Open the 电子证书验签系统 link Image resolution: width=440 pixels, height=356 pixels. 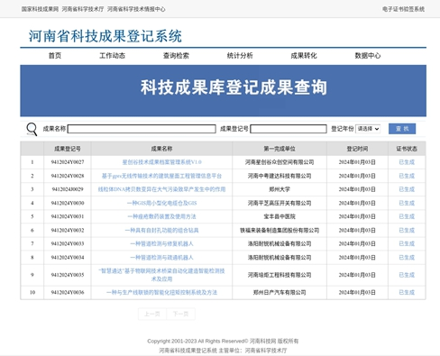point(403,9)
